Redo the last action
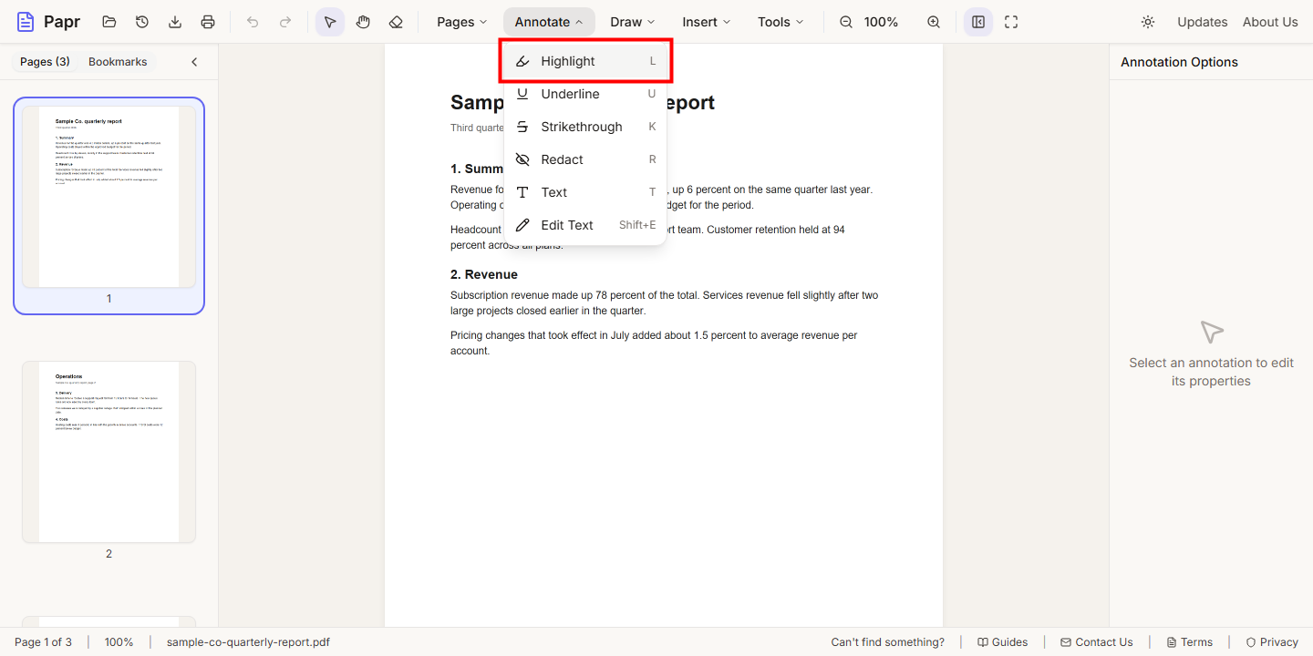 coord(285,22)
